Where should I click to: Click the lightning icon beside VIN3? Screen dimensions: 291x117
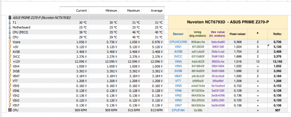10,100
